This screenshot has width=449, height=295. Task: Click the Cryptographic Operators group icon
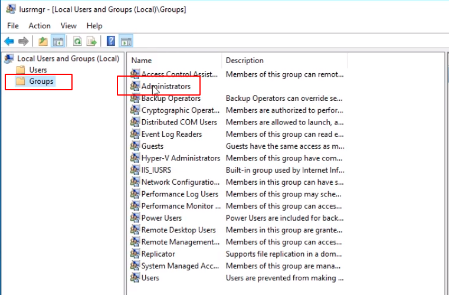135,110
